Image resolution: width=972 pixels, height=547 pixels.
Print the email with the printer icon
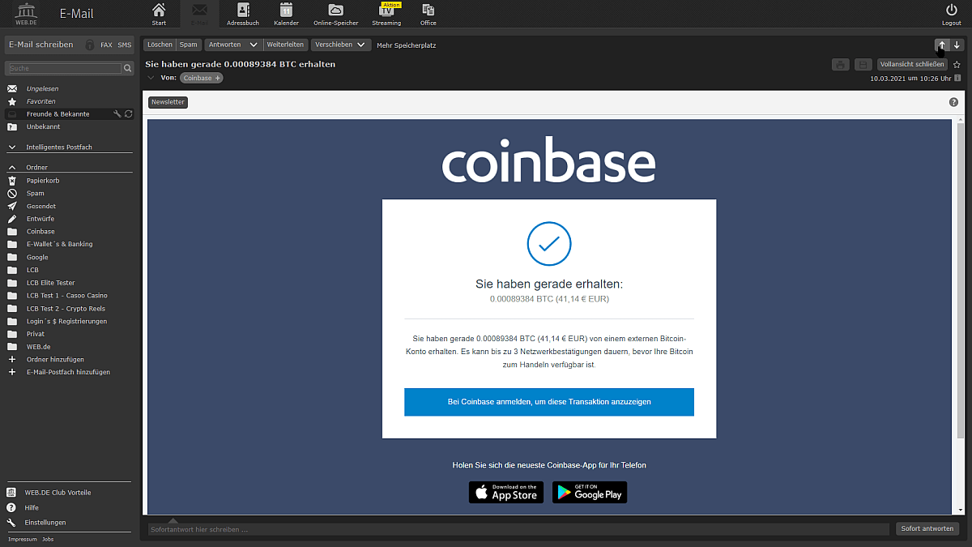point(841,64)
